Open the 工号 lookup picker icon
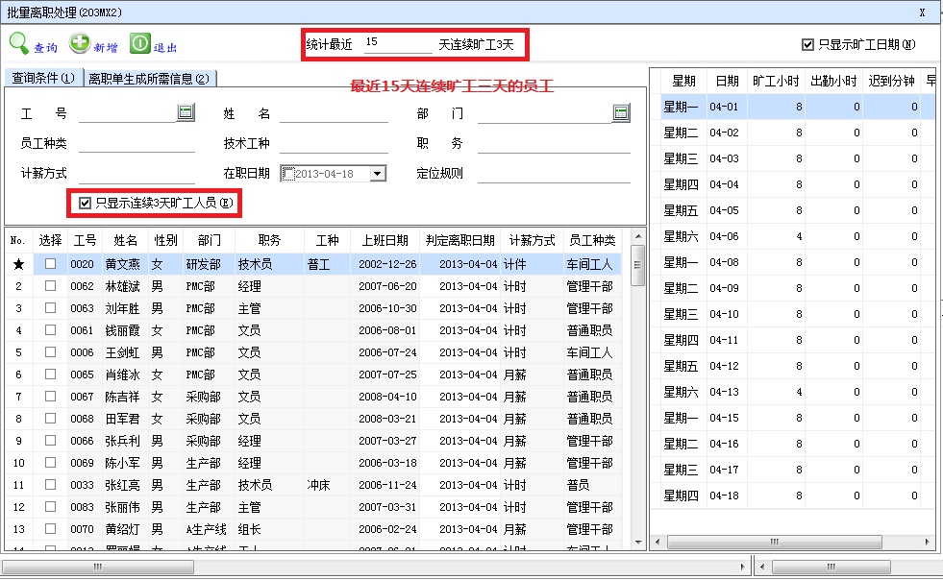The width and height of the screenshot is (943, 580). [x=186, y=113]
